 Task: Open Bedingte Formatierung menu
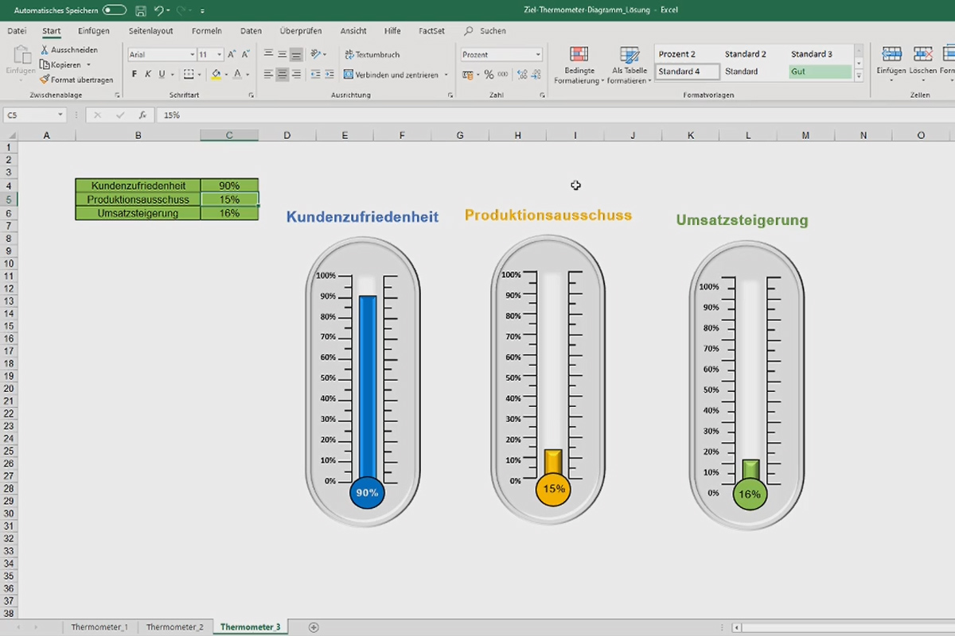[x=579, y=65]
